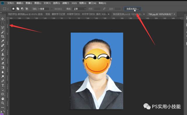This screenshot has width=187, height=115.
Task: Select the Move tool
Action: (3, 19)
